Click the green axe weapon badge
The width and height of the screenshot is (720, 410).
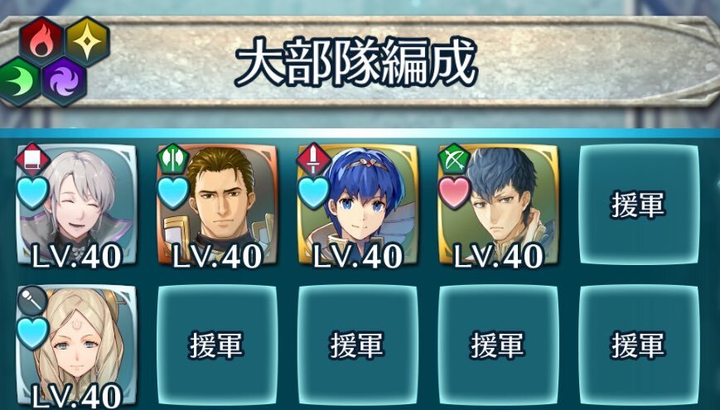pos(172,160)
